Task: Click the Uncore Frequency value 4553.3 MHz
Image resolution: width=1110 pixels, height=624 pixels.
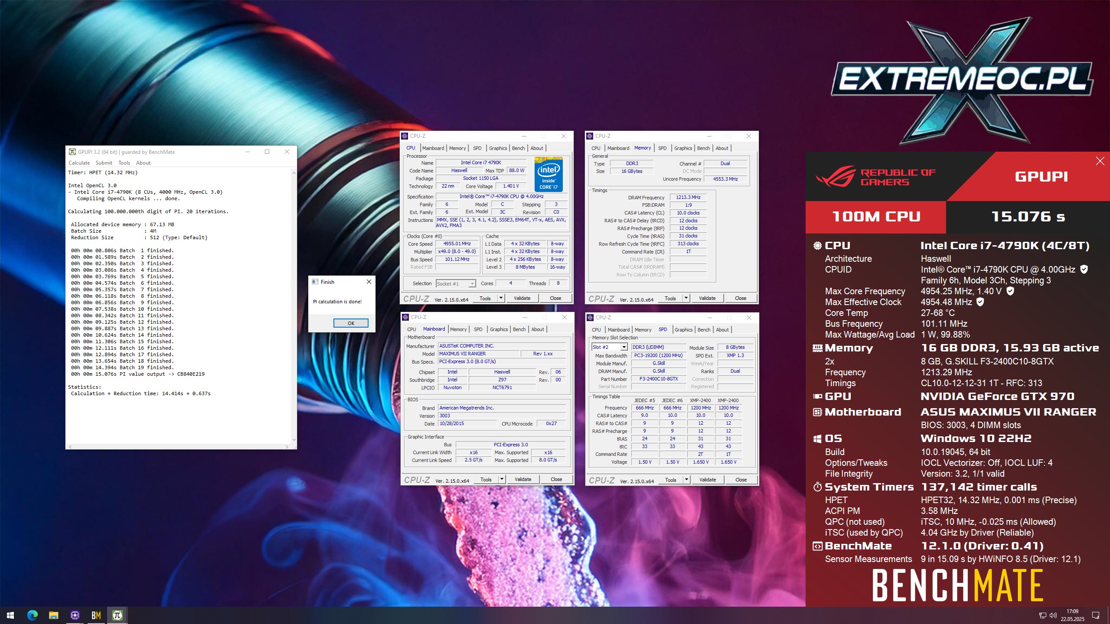Action: [x=725, y=179]
